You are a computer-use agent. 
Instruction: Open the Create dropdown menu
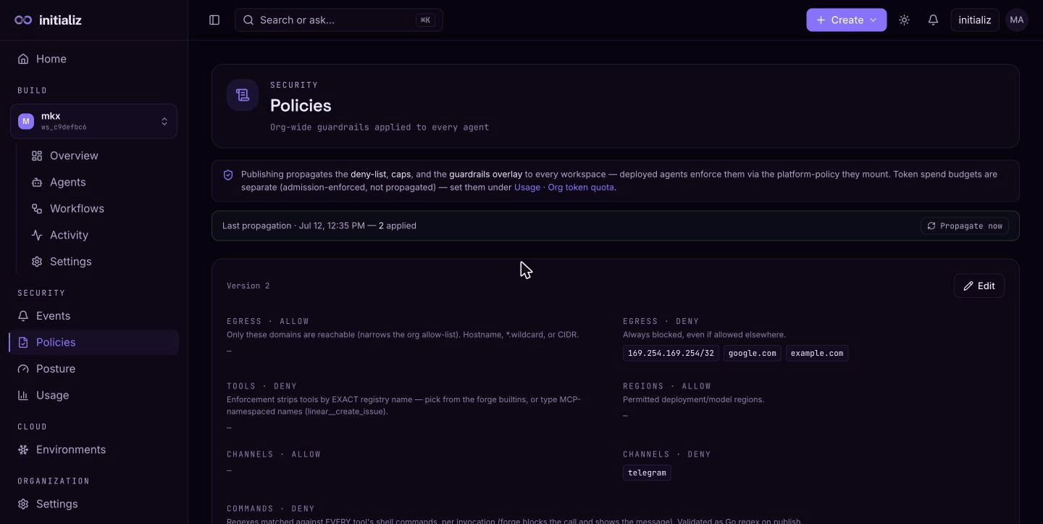pyautogui.click(x=847, y=20)
